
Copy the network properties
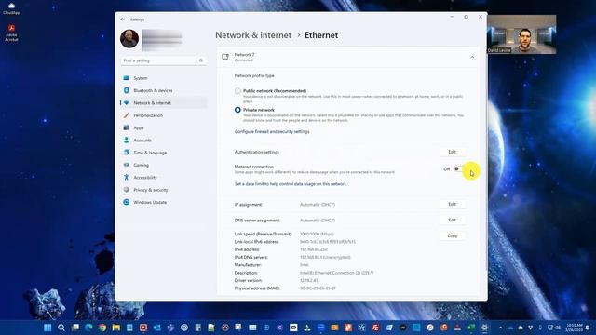pyautogui.click(x=452, y=235)
